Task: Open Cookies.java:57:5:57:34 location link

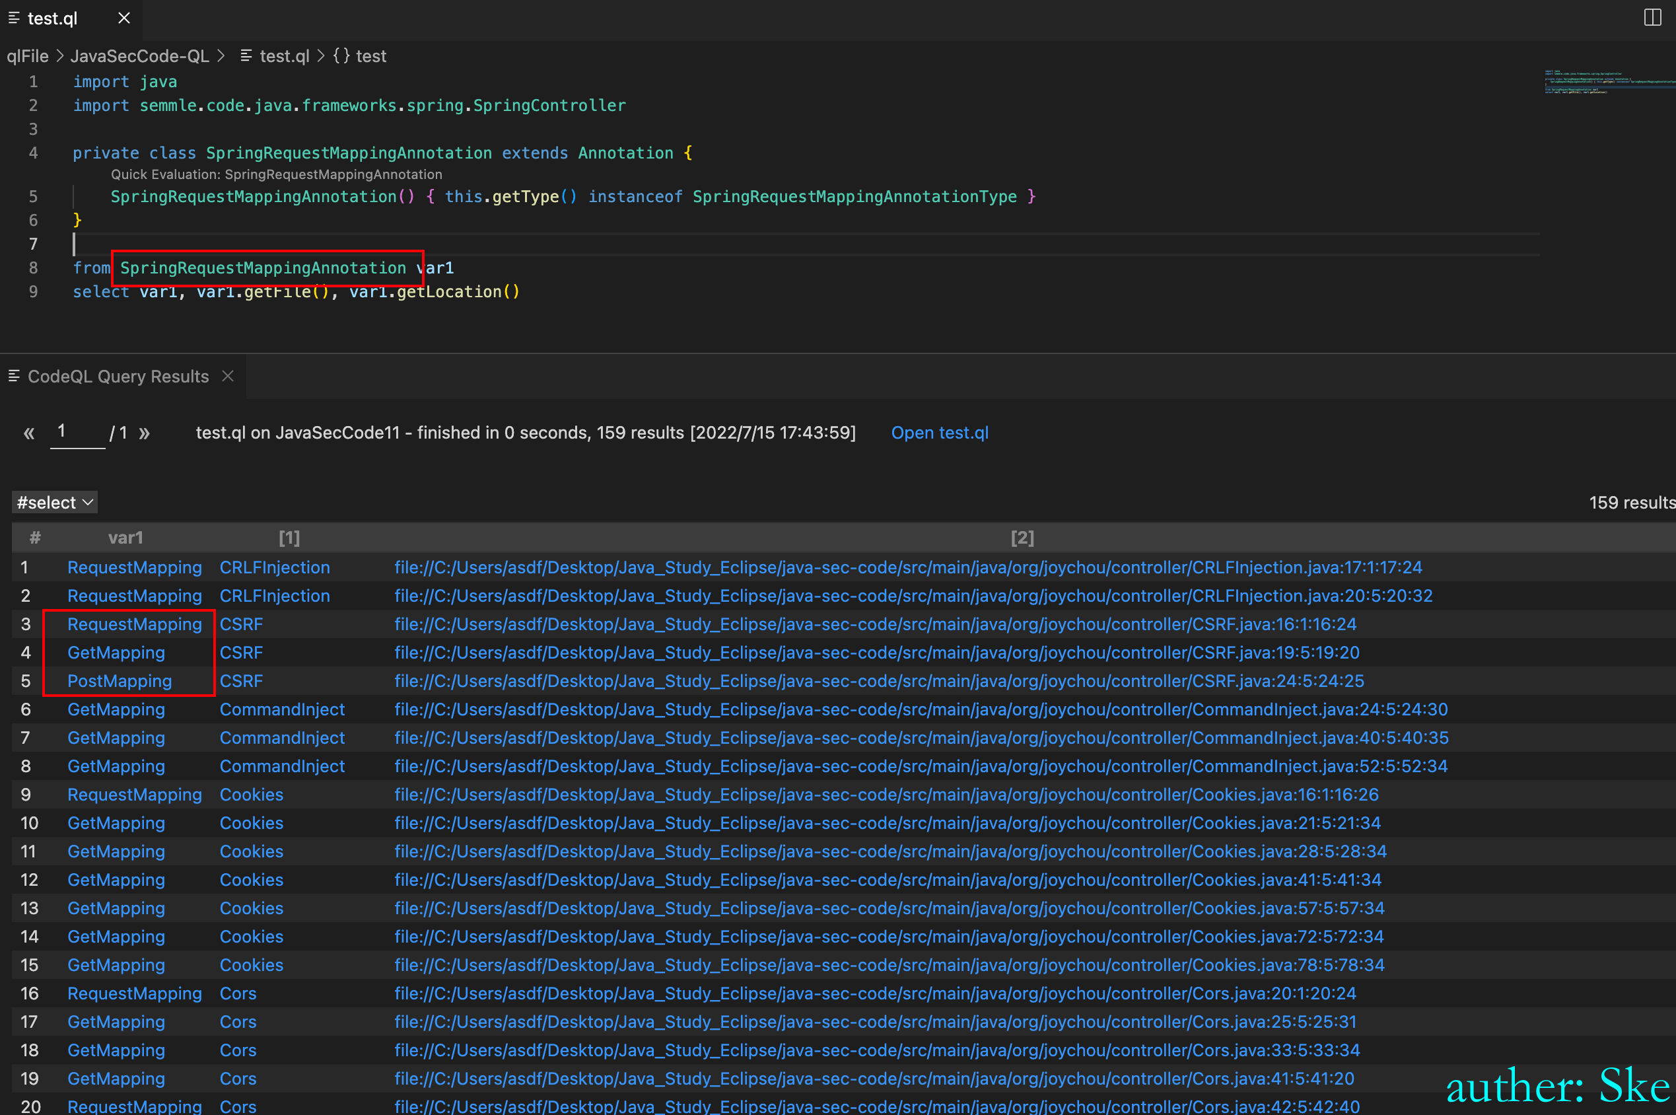Action: 889,909
